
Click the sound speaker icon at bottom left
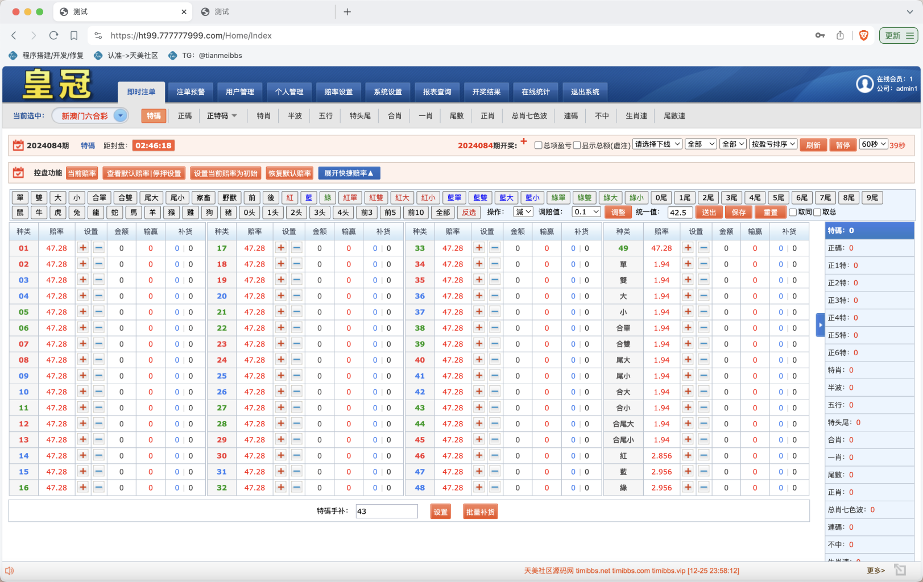pyautogui.click(x=9, y=571)
